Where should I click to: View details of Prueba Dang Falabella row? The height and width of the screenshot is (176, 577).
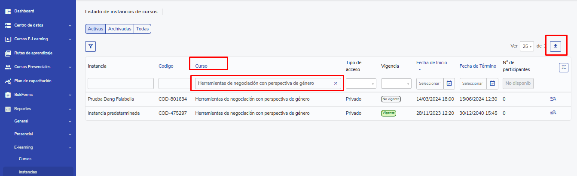[x=553, y=99]
